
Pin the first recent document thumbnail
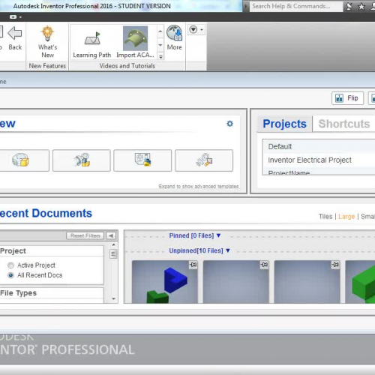click(x=193, y=265)
